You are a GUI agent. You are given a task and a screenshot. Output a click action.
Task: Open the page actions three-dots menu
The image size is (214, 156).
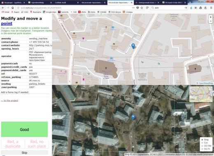click(x=133, y=8)
